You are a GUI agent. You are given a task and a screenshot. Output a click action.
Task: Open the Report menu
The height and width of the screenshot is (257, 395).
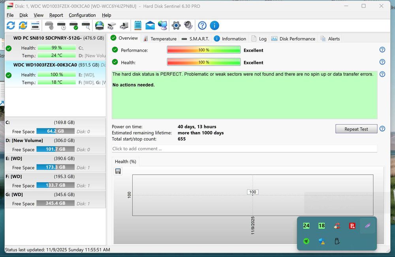coord(56,15)
